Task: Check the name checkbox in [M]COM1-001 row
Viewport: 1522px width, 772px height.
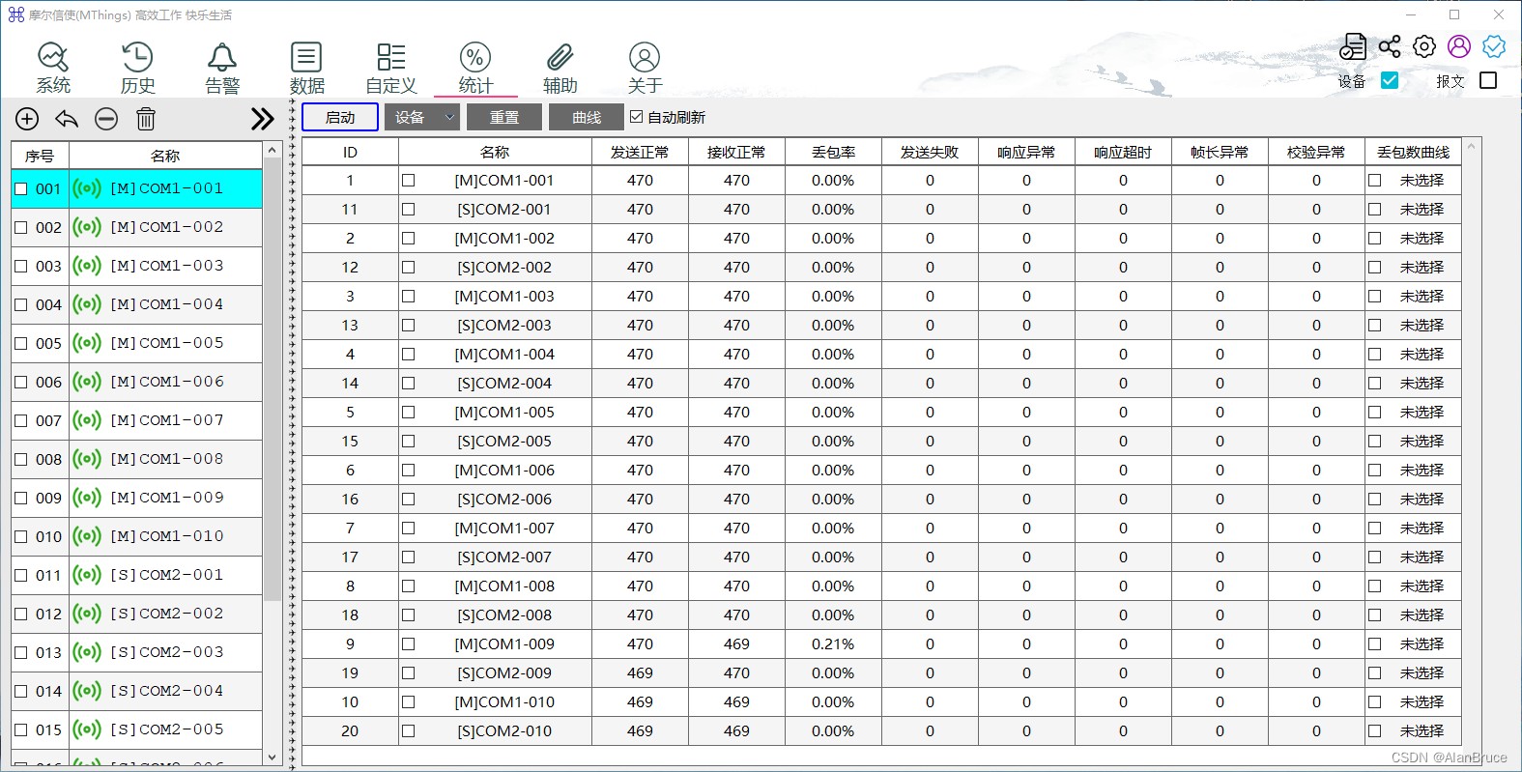Action: pos(408,181)
